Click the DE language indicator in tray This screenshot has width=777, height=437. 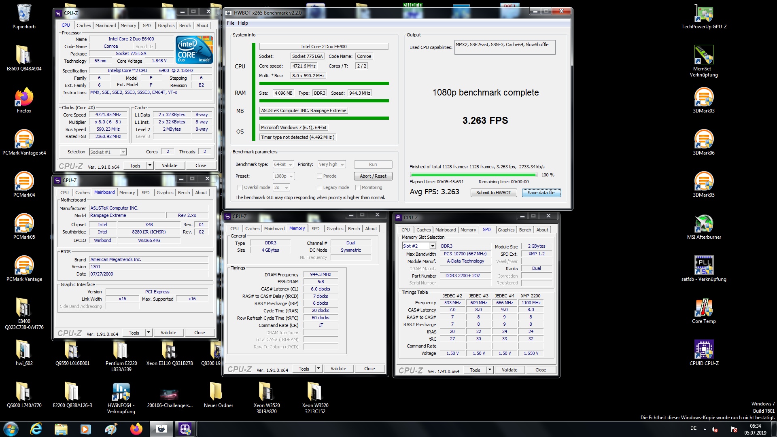(x=693, y=429)
